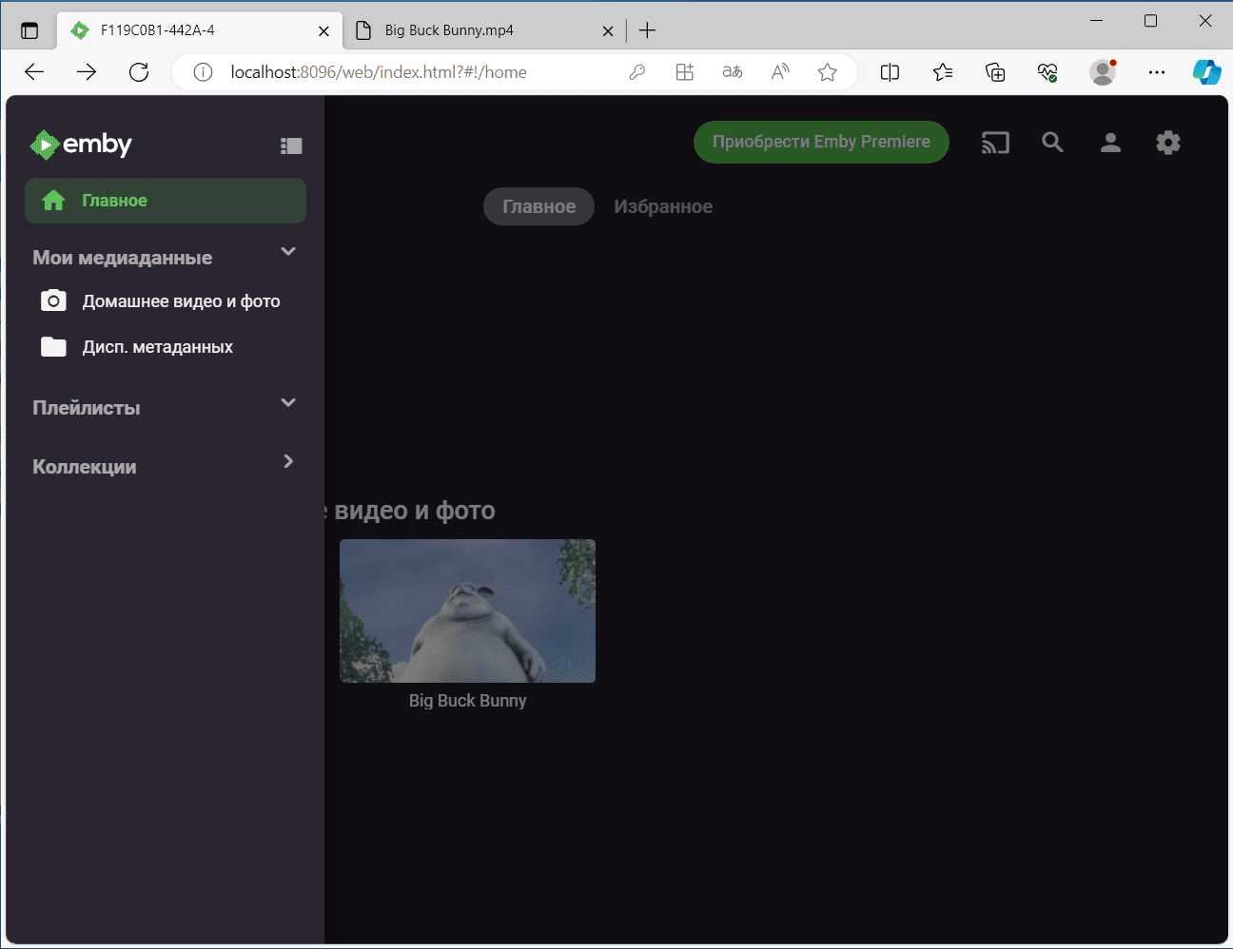Click the Плейлисты heading
1233x949 pixels.
(x=87, y=408)
